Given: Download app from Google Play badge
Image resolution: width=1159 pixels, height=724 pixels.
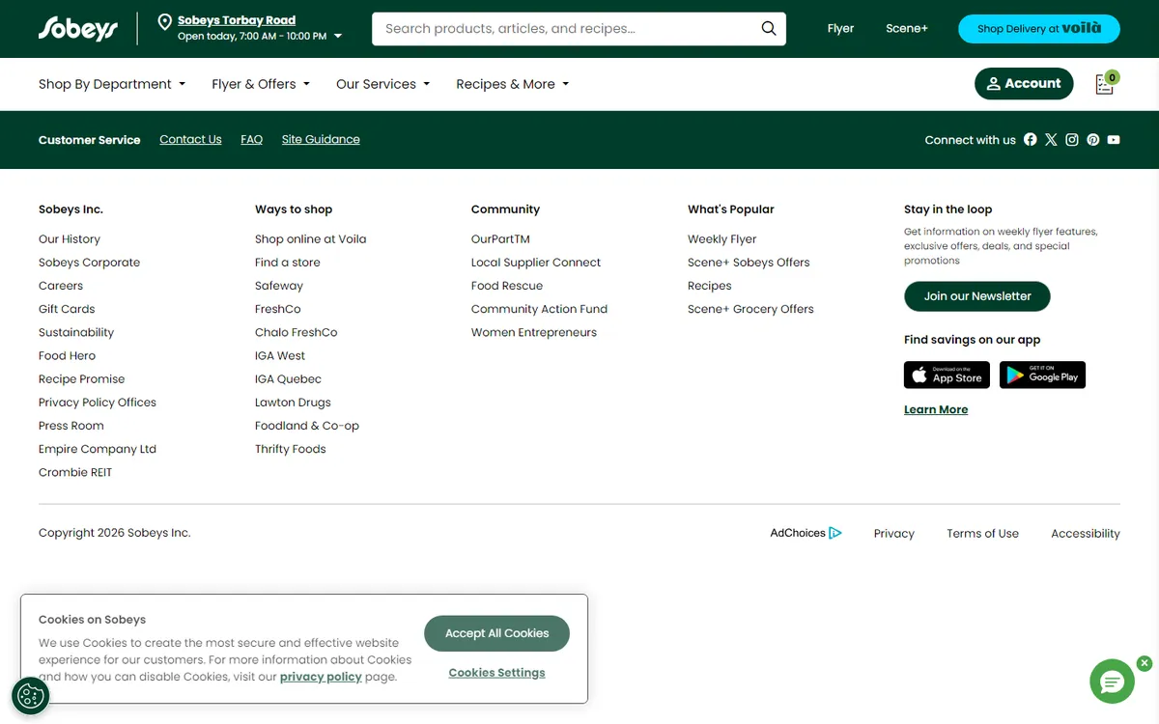Looking at the screenshot, I should pos(1042,375).
